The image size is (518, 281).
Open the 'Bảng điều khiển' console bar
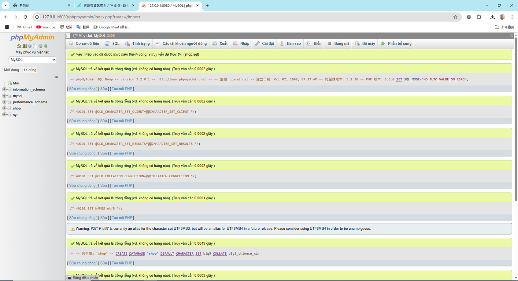[83, 278]
